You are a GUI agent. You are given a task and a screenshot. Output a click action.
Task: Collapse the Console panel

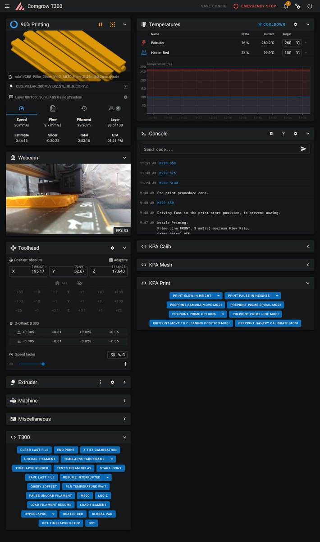click(x=308, y=134)
